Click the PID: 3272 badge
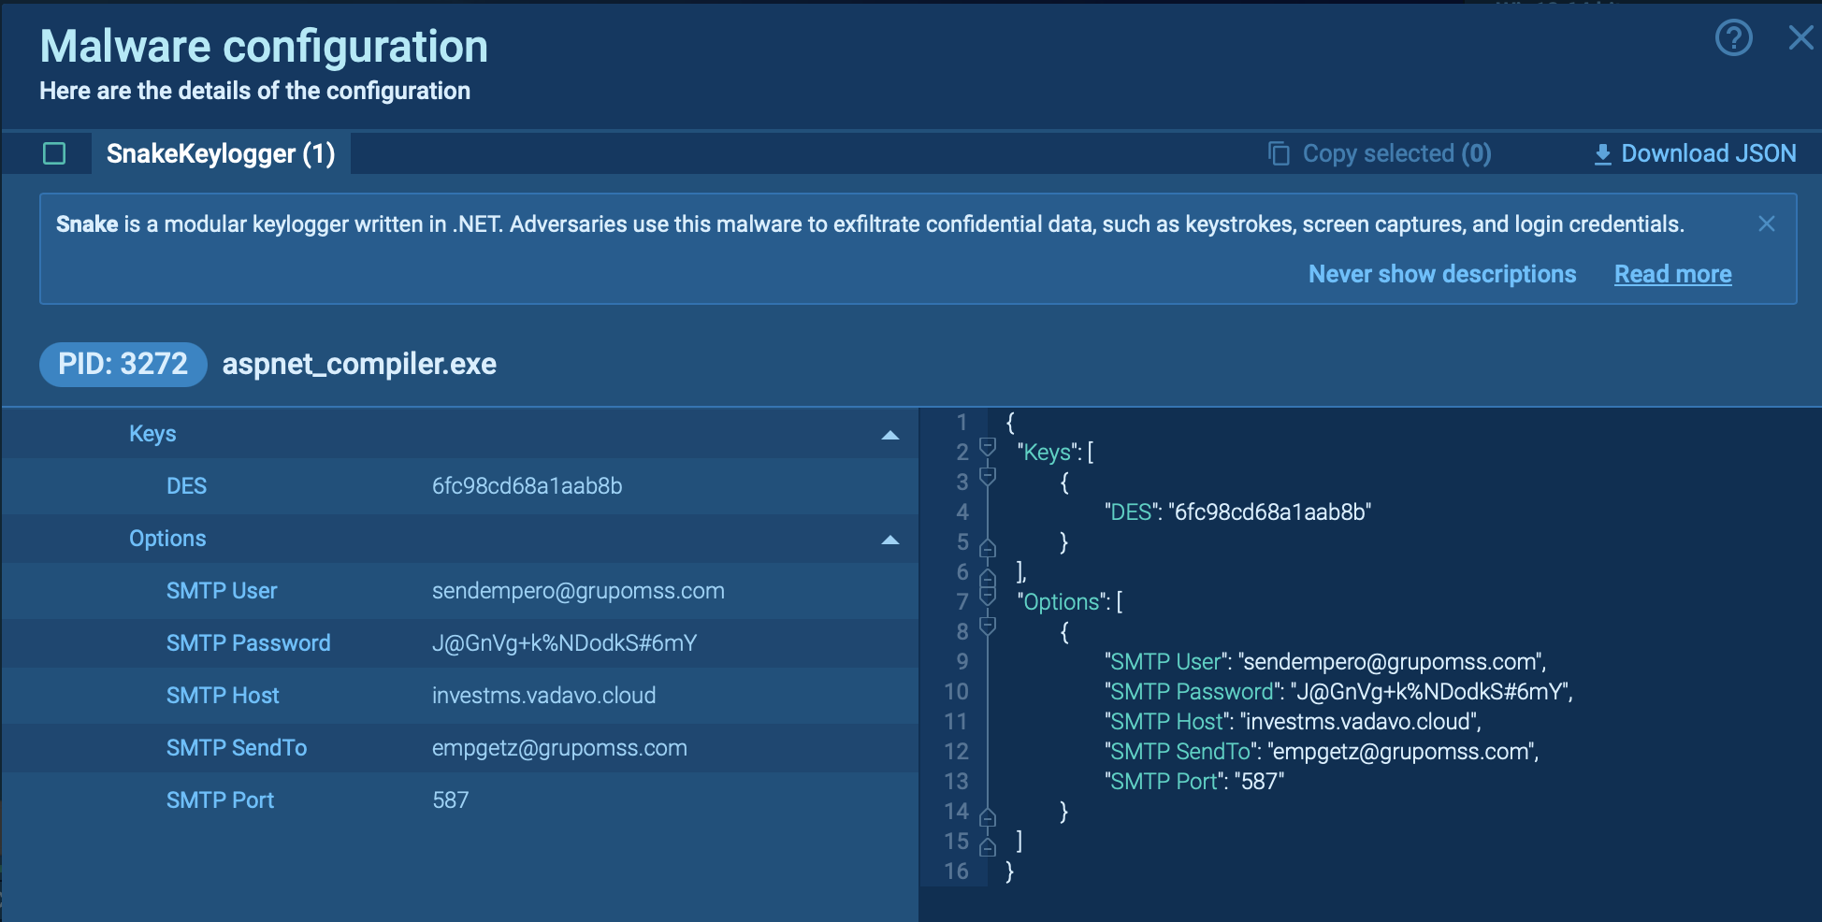This screenshot has width=1822, height=922. tap(123, 364)
